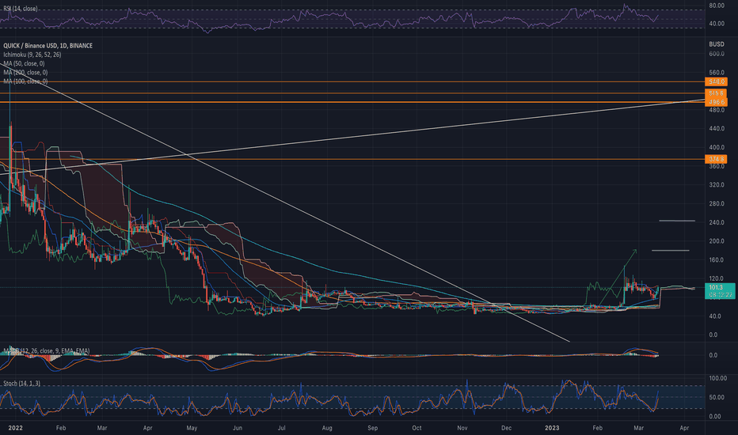Screen dimensions: 738x435
Task: Click the 2023 year label on time axis
Action: 552,428
